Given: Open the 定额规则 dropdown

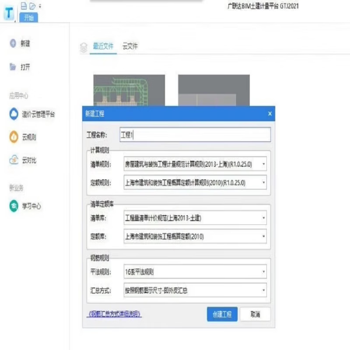Looking at the screenshot, I should click(195, 182).
